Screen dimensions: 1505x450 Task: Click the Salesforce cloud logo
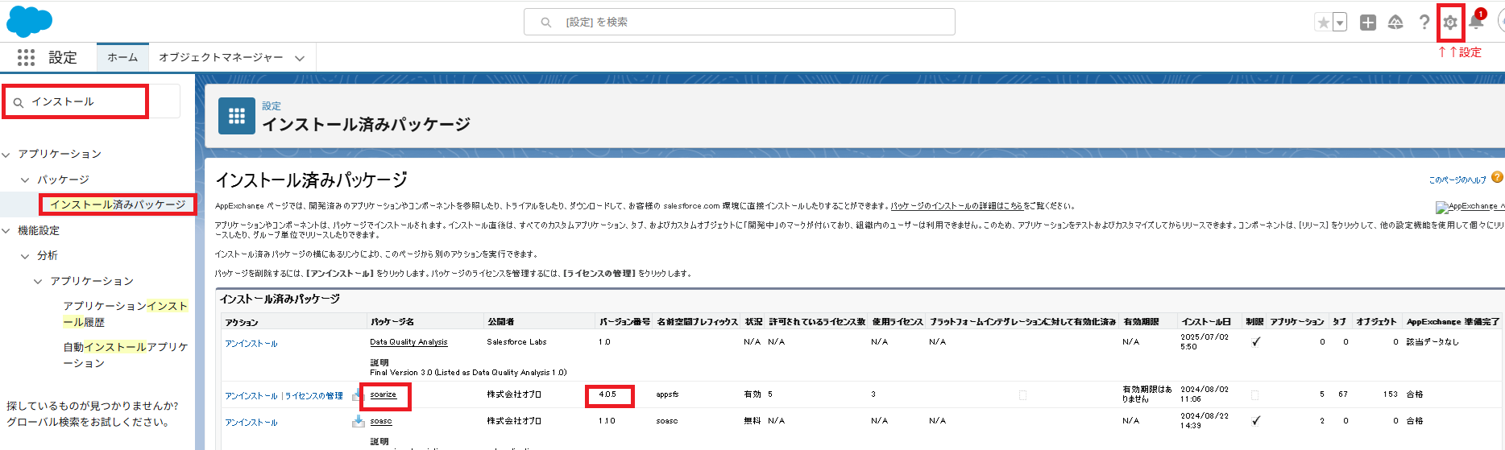[29, 22]
